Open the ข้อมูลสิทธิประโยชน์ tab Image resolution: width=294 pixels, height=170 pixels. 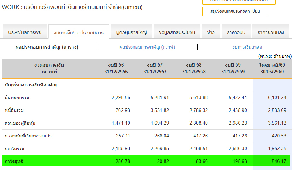coord(177,32)
